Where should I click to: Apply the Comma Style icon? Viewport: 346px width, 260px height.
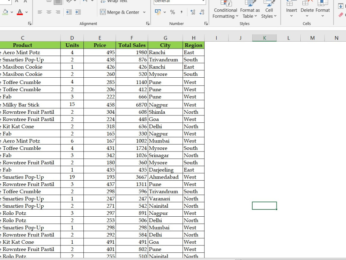181,12
